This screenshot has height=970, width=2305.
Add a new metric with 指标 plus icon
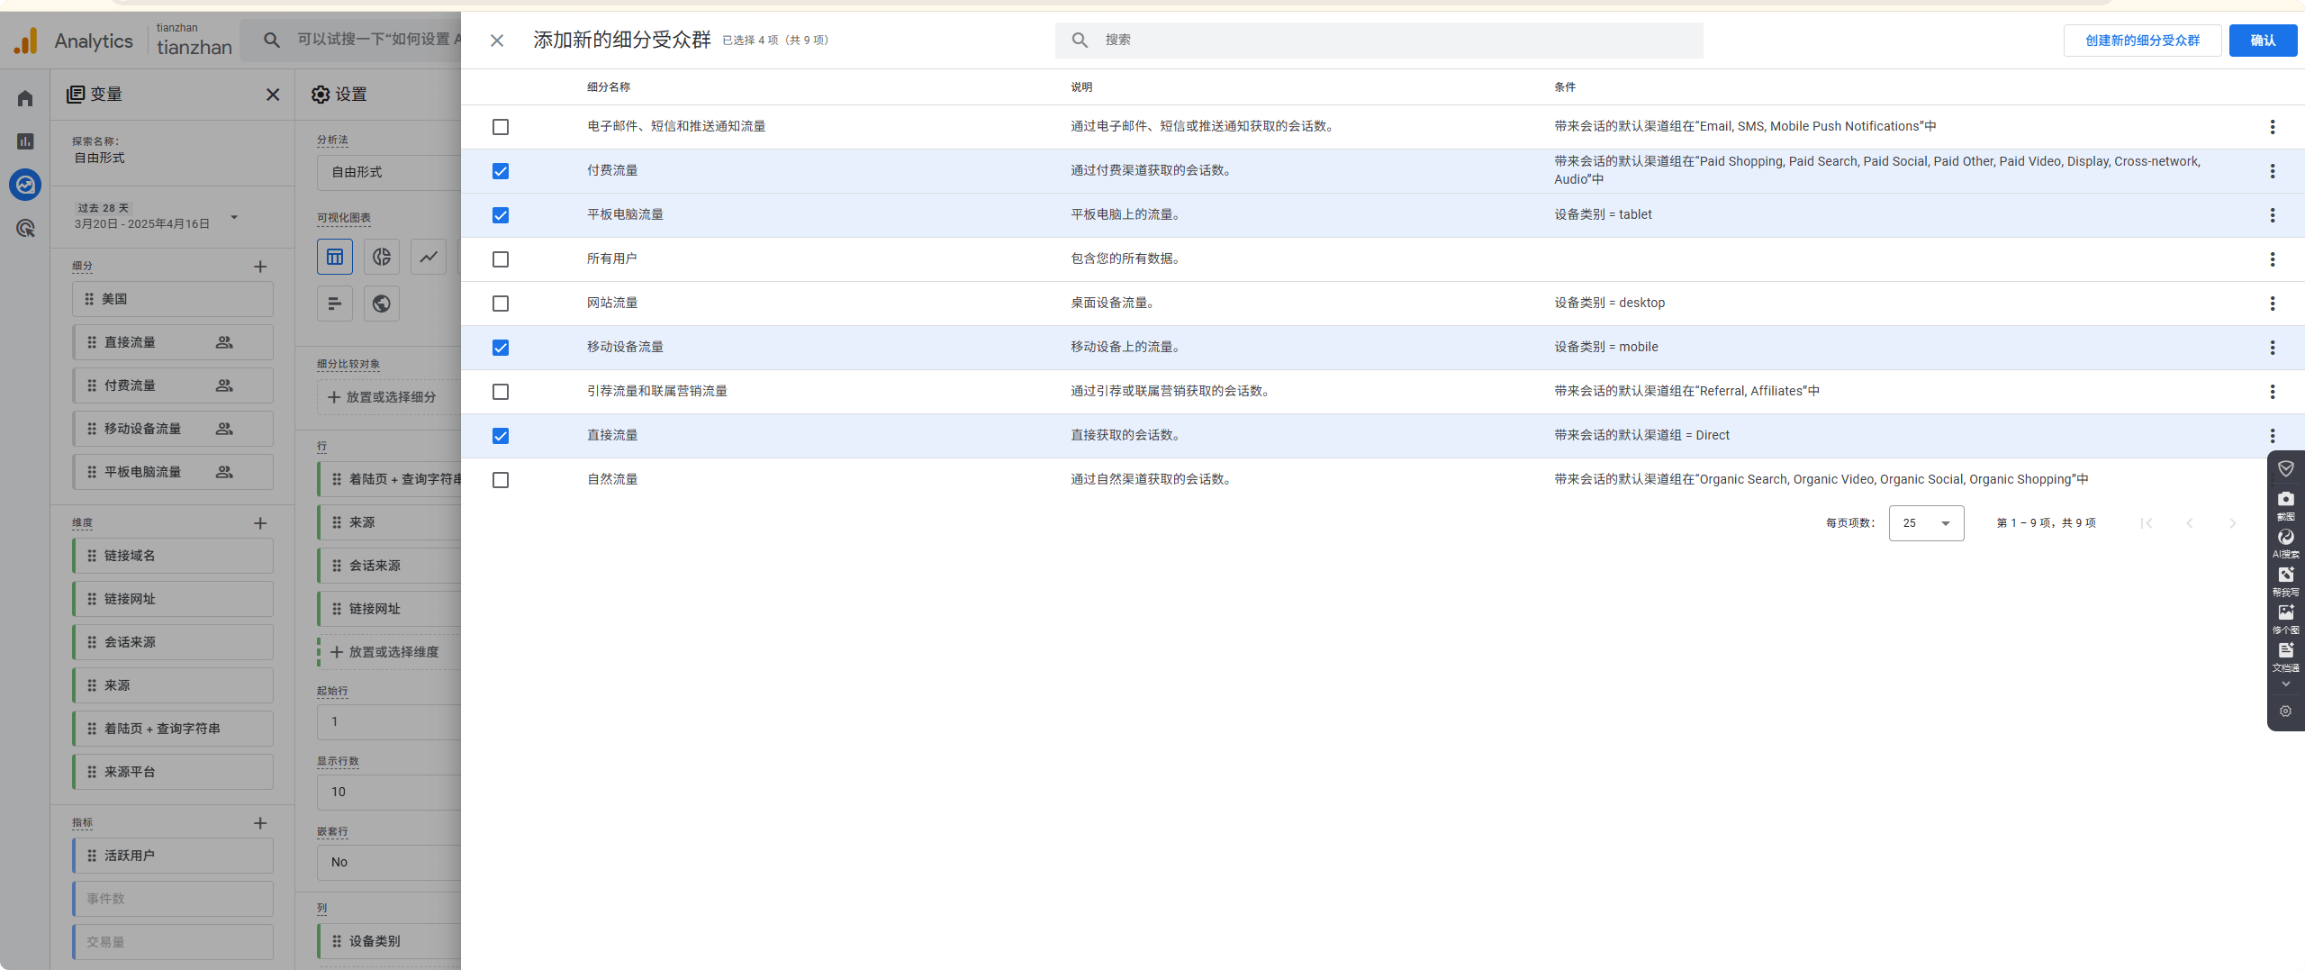tap(260, 823)
